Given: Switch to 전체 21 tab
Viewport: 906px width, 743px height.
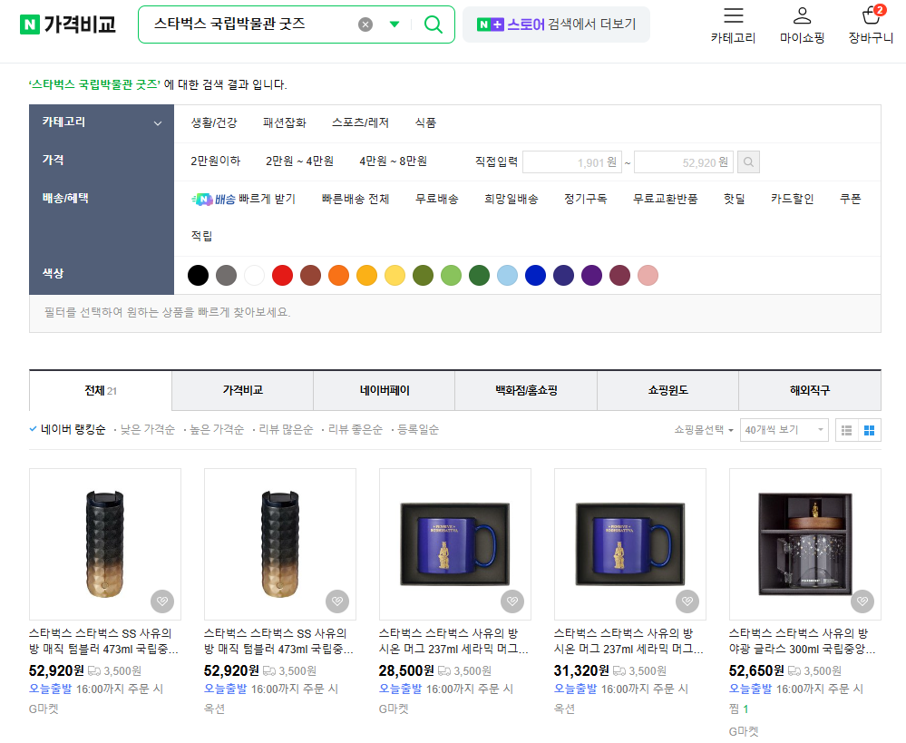Looking at the screenshot, I should [x=101, y=390].
